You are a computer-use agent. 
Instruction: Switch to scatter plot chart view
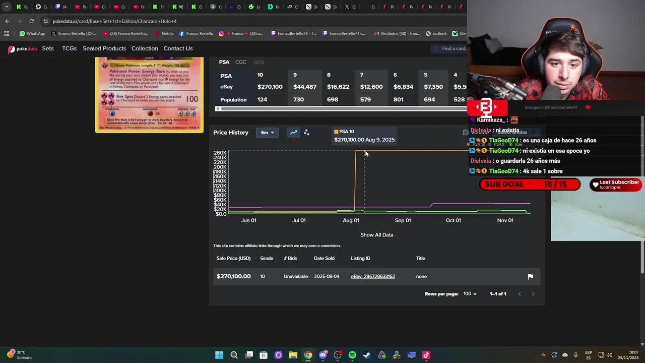pos(306,133)
